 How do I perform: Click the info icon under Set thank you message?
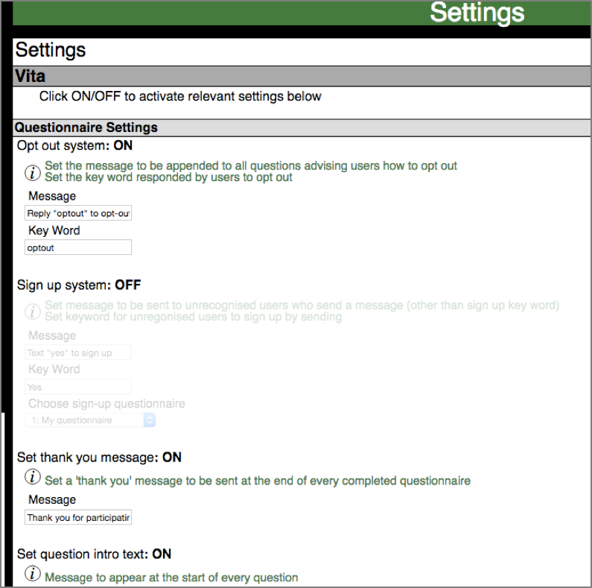click(x=33, y=477)
